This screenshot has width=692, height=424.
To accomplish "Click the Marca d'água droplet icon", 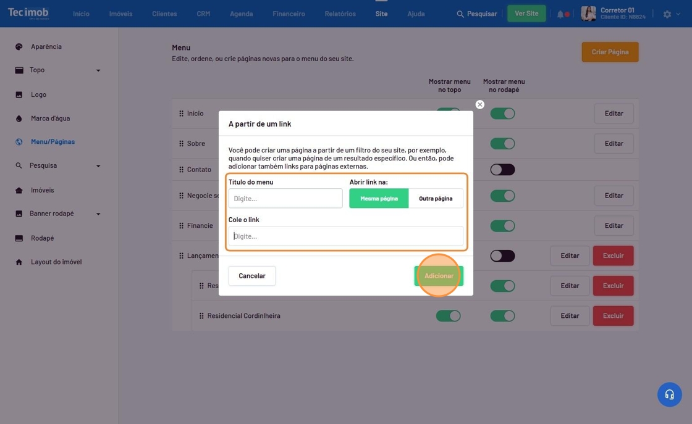I will [x=19, y=118].
